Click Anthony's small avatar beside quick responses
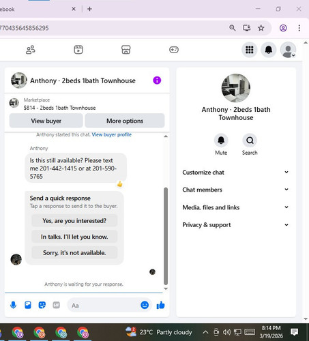Viewport: 309px width, 341px height. click(x=16, y=259)
